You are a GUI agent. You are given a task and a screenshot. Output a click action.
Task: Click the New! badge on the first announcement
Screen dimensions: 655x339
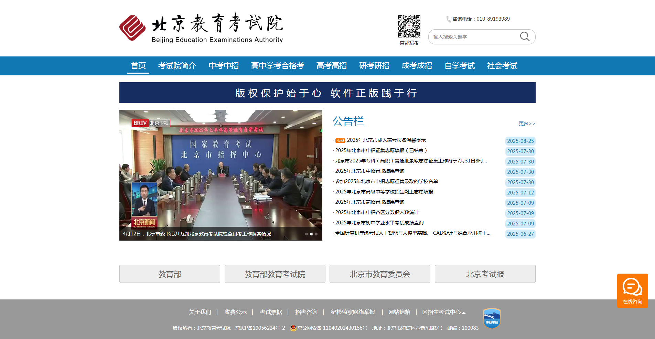pos(340,140)
